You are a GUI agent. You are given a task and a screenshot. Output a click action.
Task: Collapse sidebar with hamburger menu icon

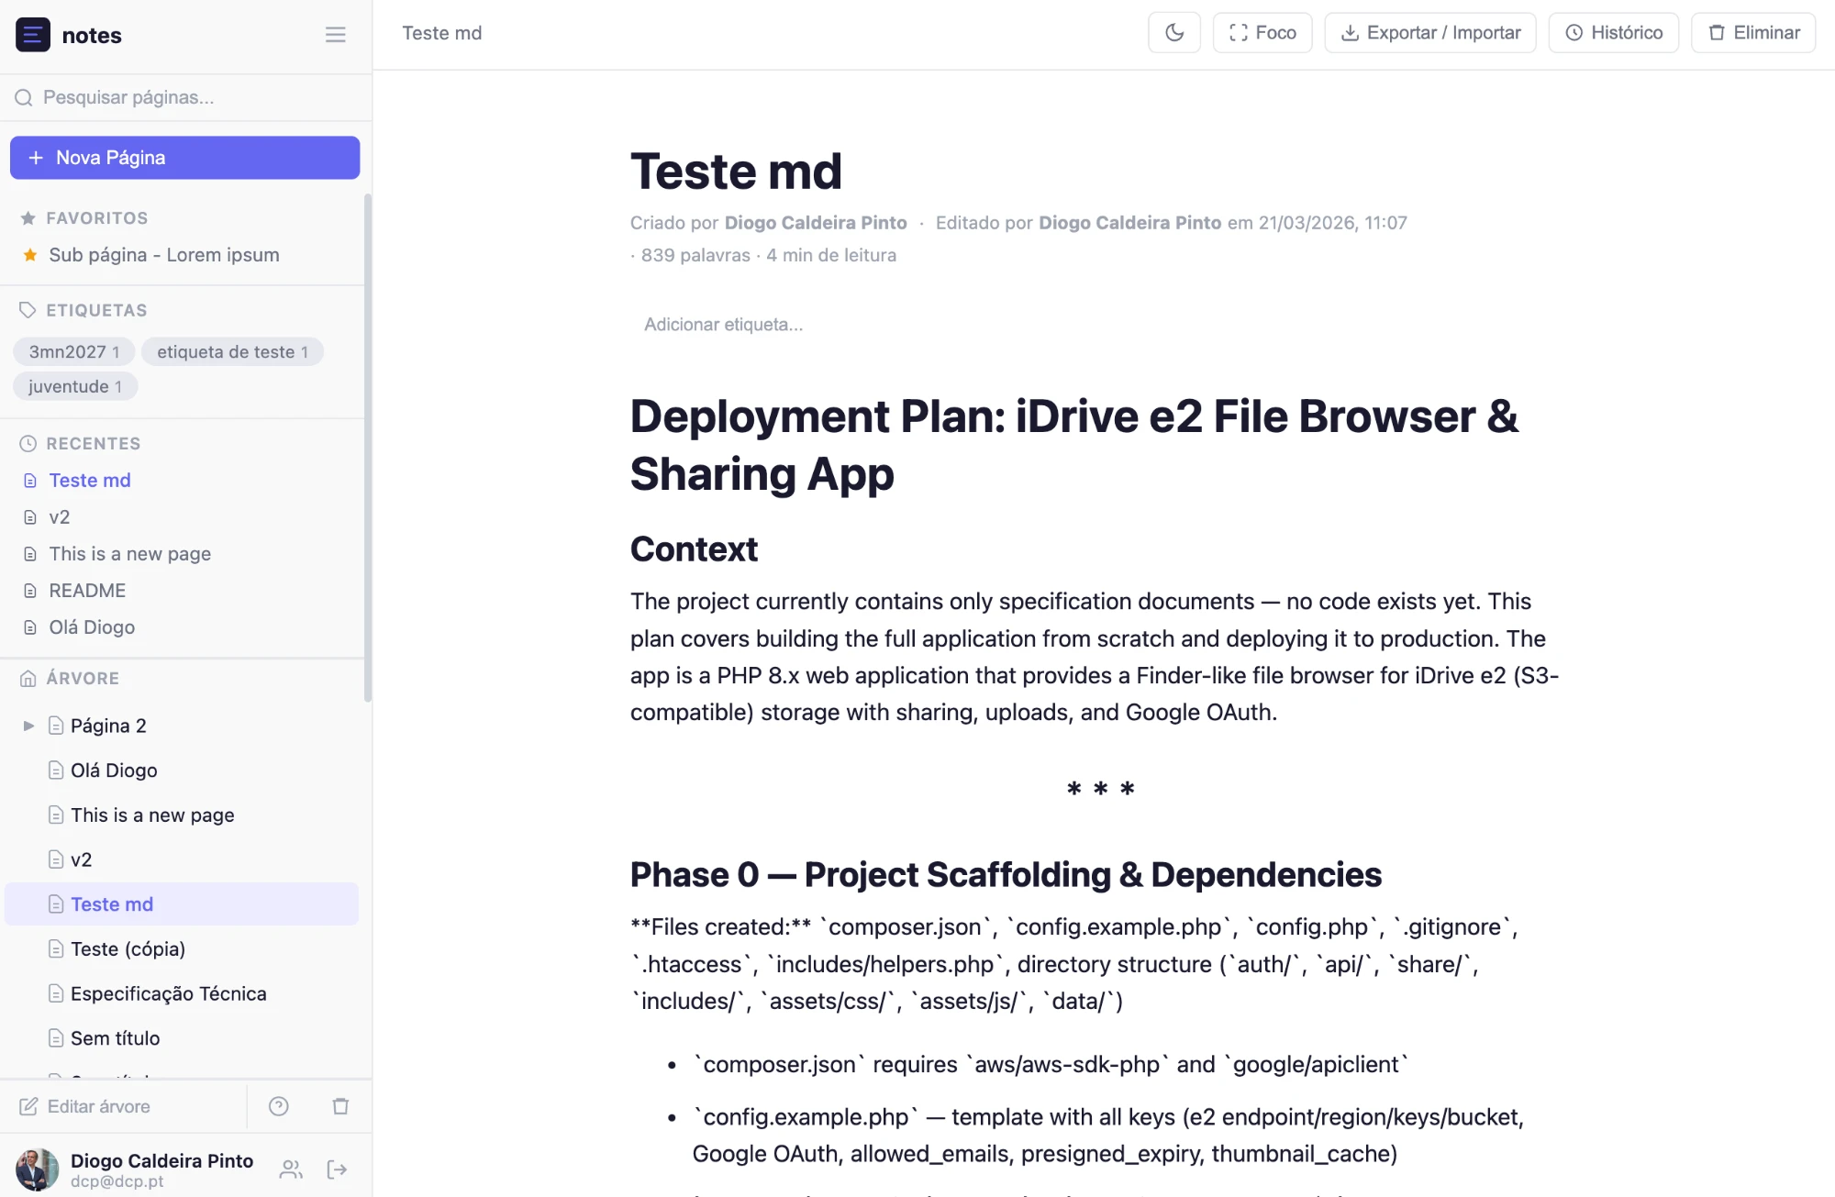pyautogui.click(x=335, y=35)
